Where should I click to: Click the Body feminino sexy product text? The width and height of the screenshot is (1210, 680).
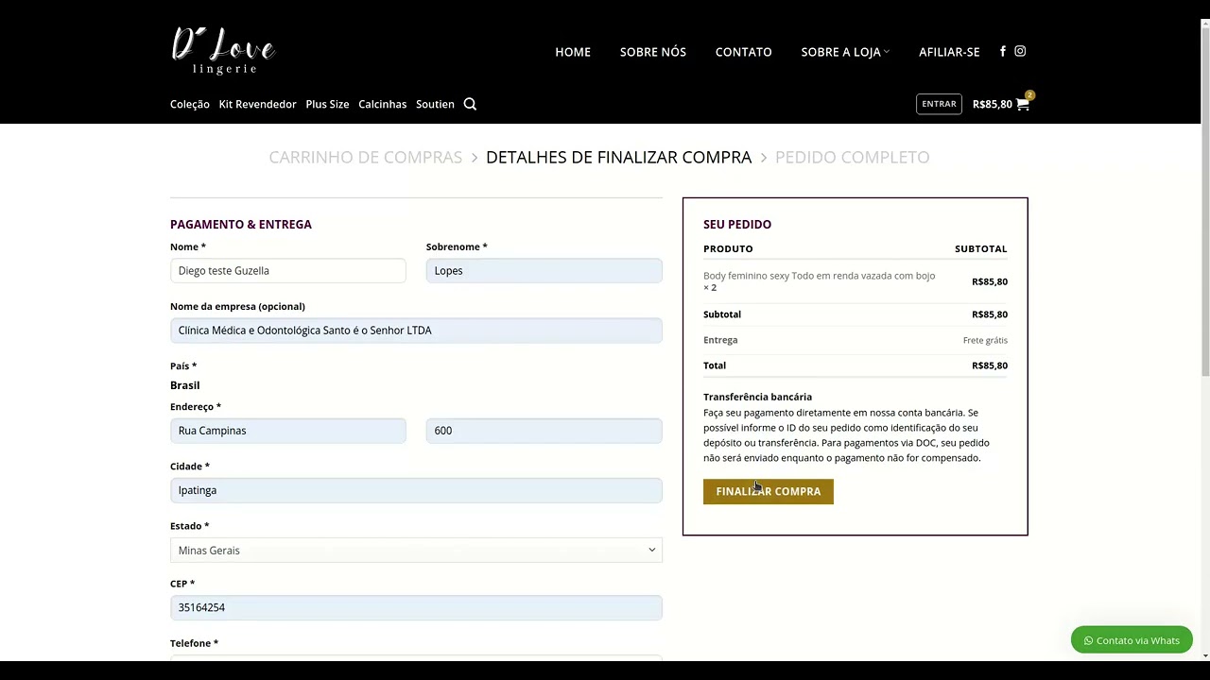819,276
